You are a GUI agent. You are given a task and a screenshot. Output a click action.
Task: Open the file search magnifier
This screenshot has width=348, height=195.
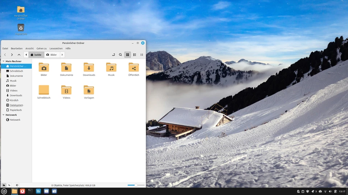pos(120,55)
